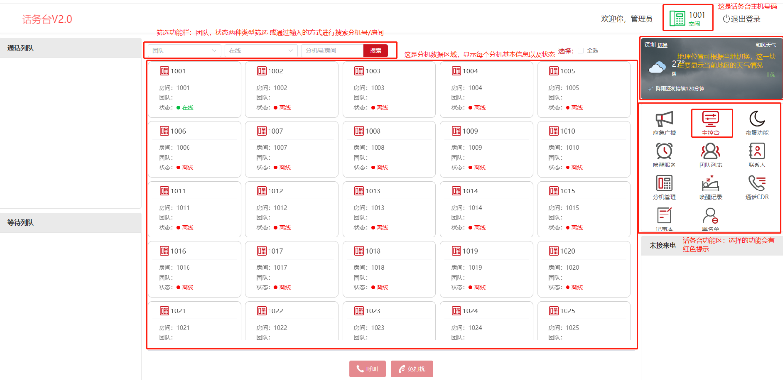Click the red 搜索 search button
The image size is (783, 380).
click(376, 51)
